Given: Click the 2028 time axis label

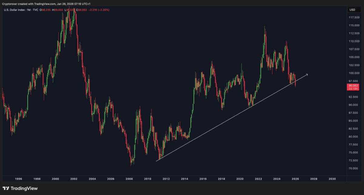Looking at the screenshot, I should tap(314, 179).
